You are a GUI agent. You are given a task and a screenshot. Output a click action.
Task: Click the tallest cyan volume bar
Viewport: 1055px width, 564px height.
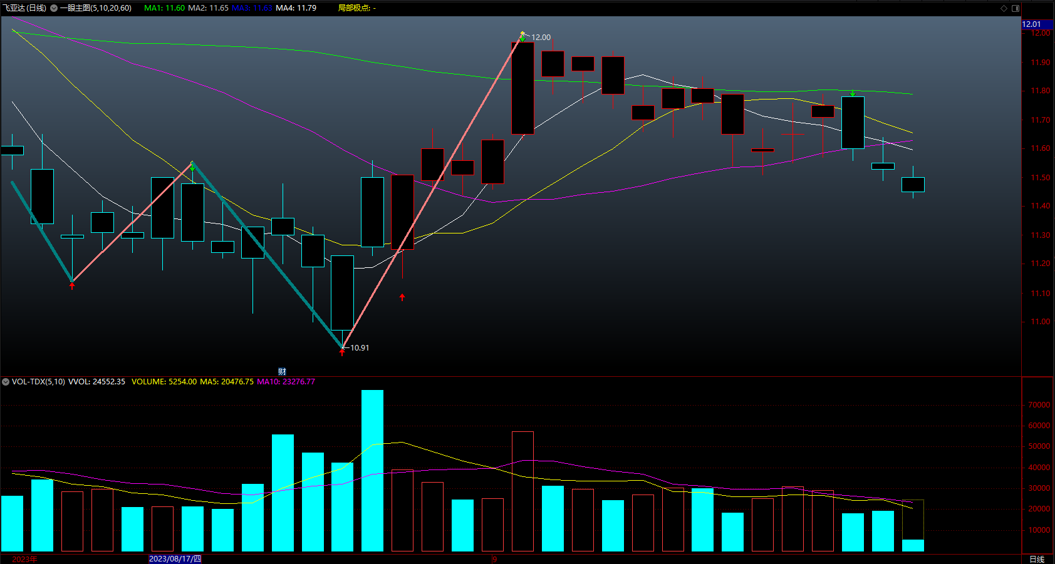372,471
